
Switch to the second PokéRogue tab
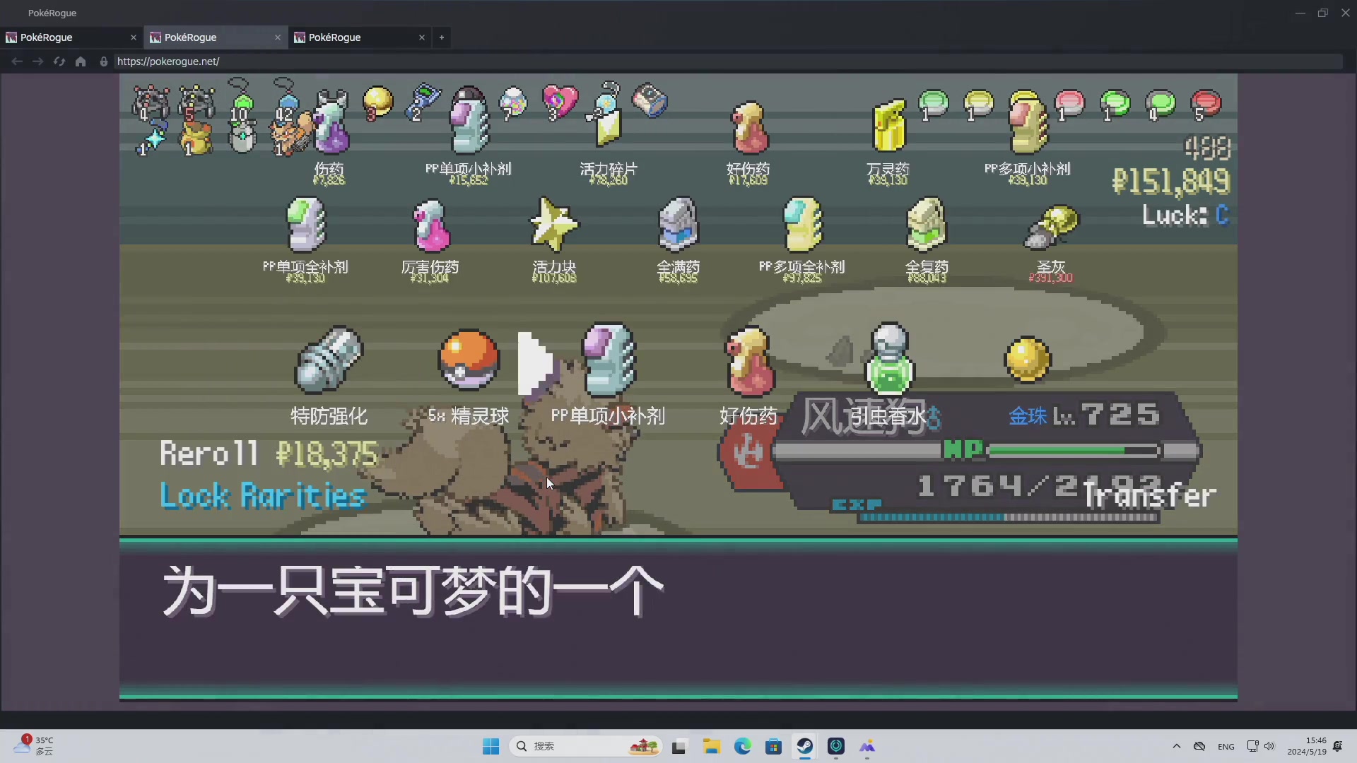(x=216, y=37)
